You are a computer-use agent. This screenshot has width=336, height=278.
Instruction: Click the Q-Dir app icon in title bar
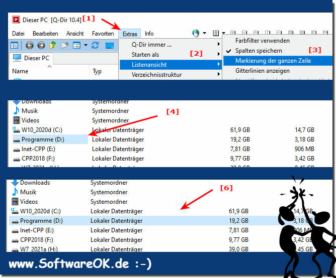coord(16,20)
